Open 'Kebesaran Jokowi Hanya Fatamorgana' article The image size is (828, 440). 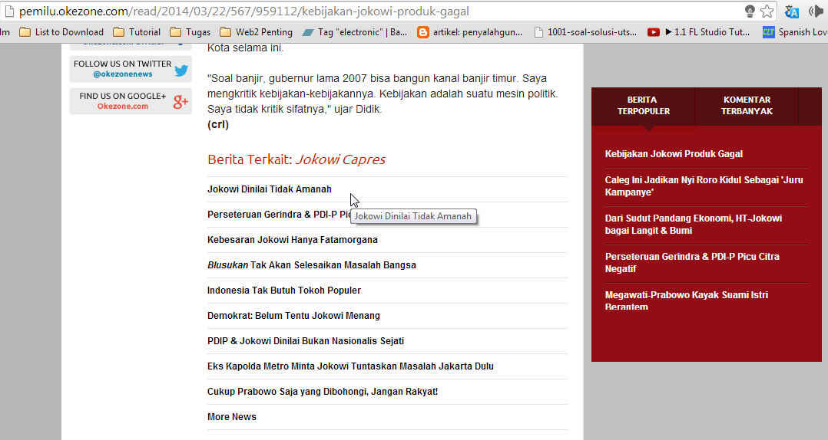coord(293,240)
